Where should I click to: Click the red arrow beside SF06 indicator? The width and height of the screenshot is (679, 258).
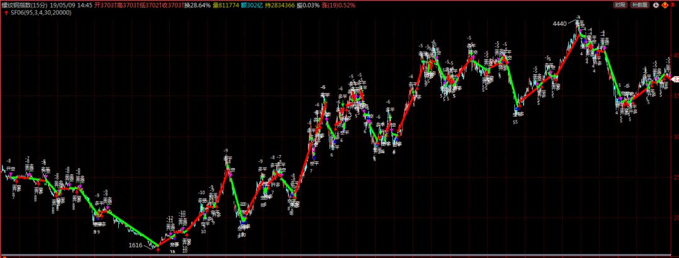click(x=6, y=11)
